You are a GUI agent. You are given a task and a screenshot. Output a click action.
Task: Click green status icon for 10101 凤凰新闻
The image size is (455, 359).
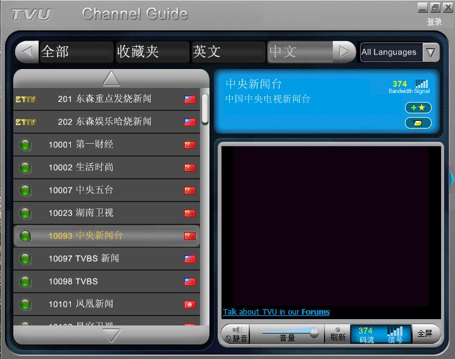(25, 304)
